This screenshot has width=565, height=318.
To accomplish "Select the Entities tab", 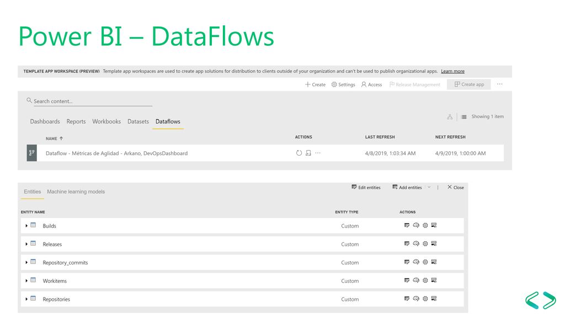I will (x=33, y=192).
